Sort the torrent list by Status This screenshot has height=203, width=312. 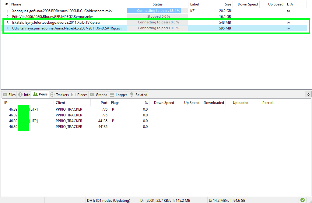click(x=157, y=4)
